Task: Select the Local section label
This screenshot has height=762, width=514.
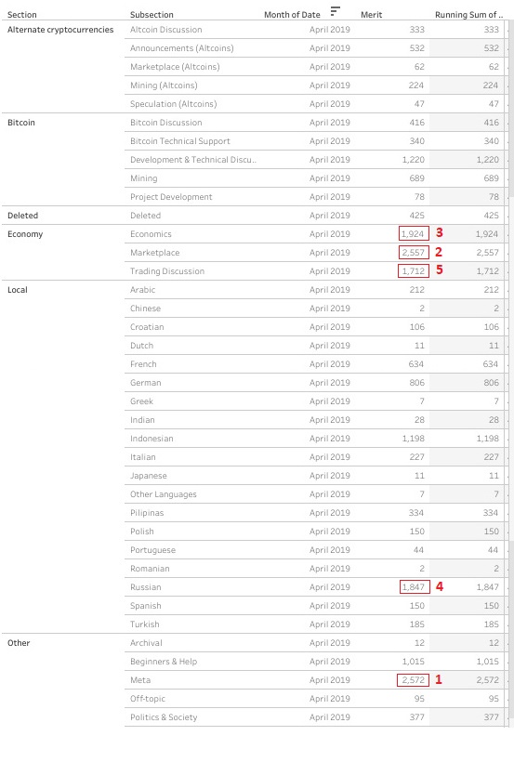Action: [x=17, y=290]
